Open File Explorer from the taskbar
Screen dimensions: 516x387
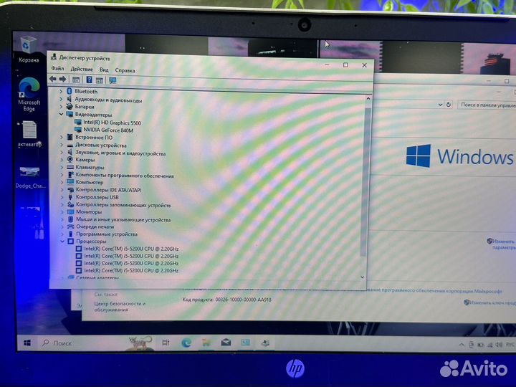206,343
